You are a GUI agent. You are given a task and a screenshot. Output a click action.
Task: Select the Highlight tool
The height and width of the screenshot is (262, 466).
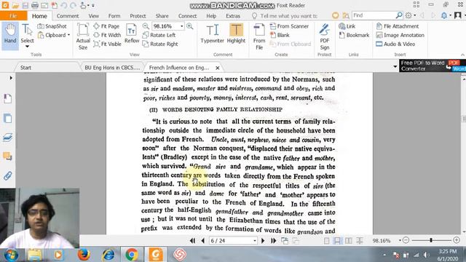coord(236,33)
